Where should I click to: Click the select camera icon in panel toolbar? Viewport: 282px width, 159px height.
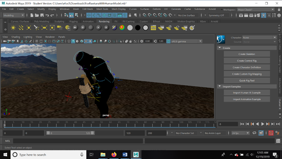click(5, 41)
